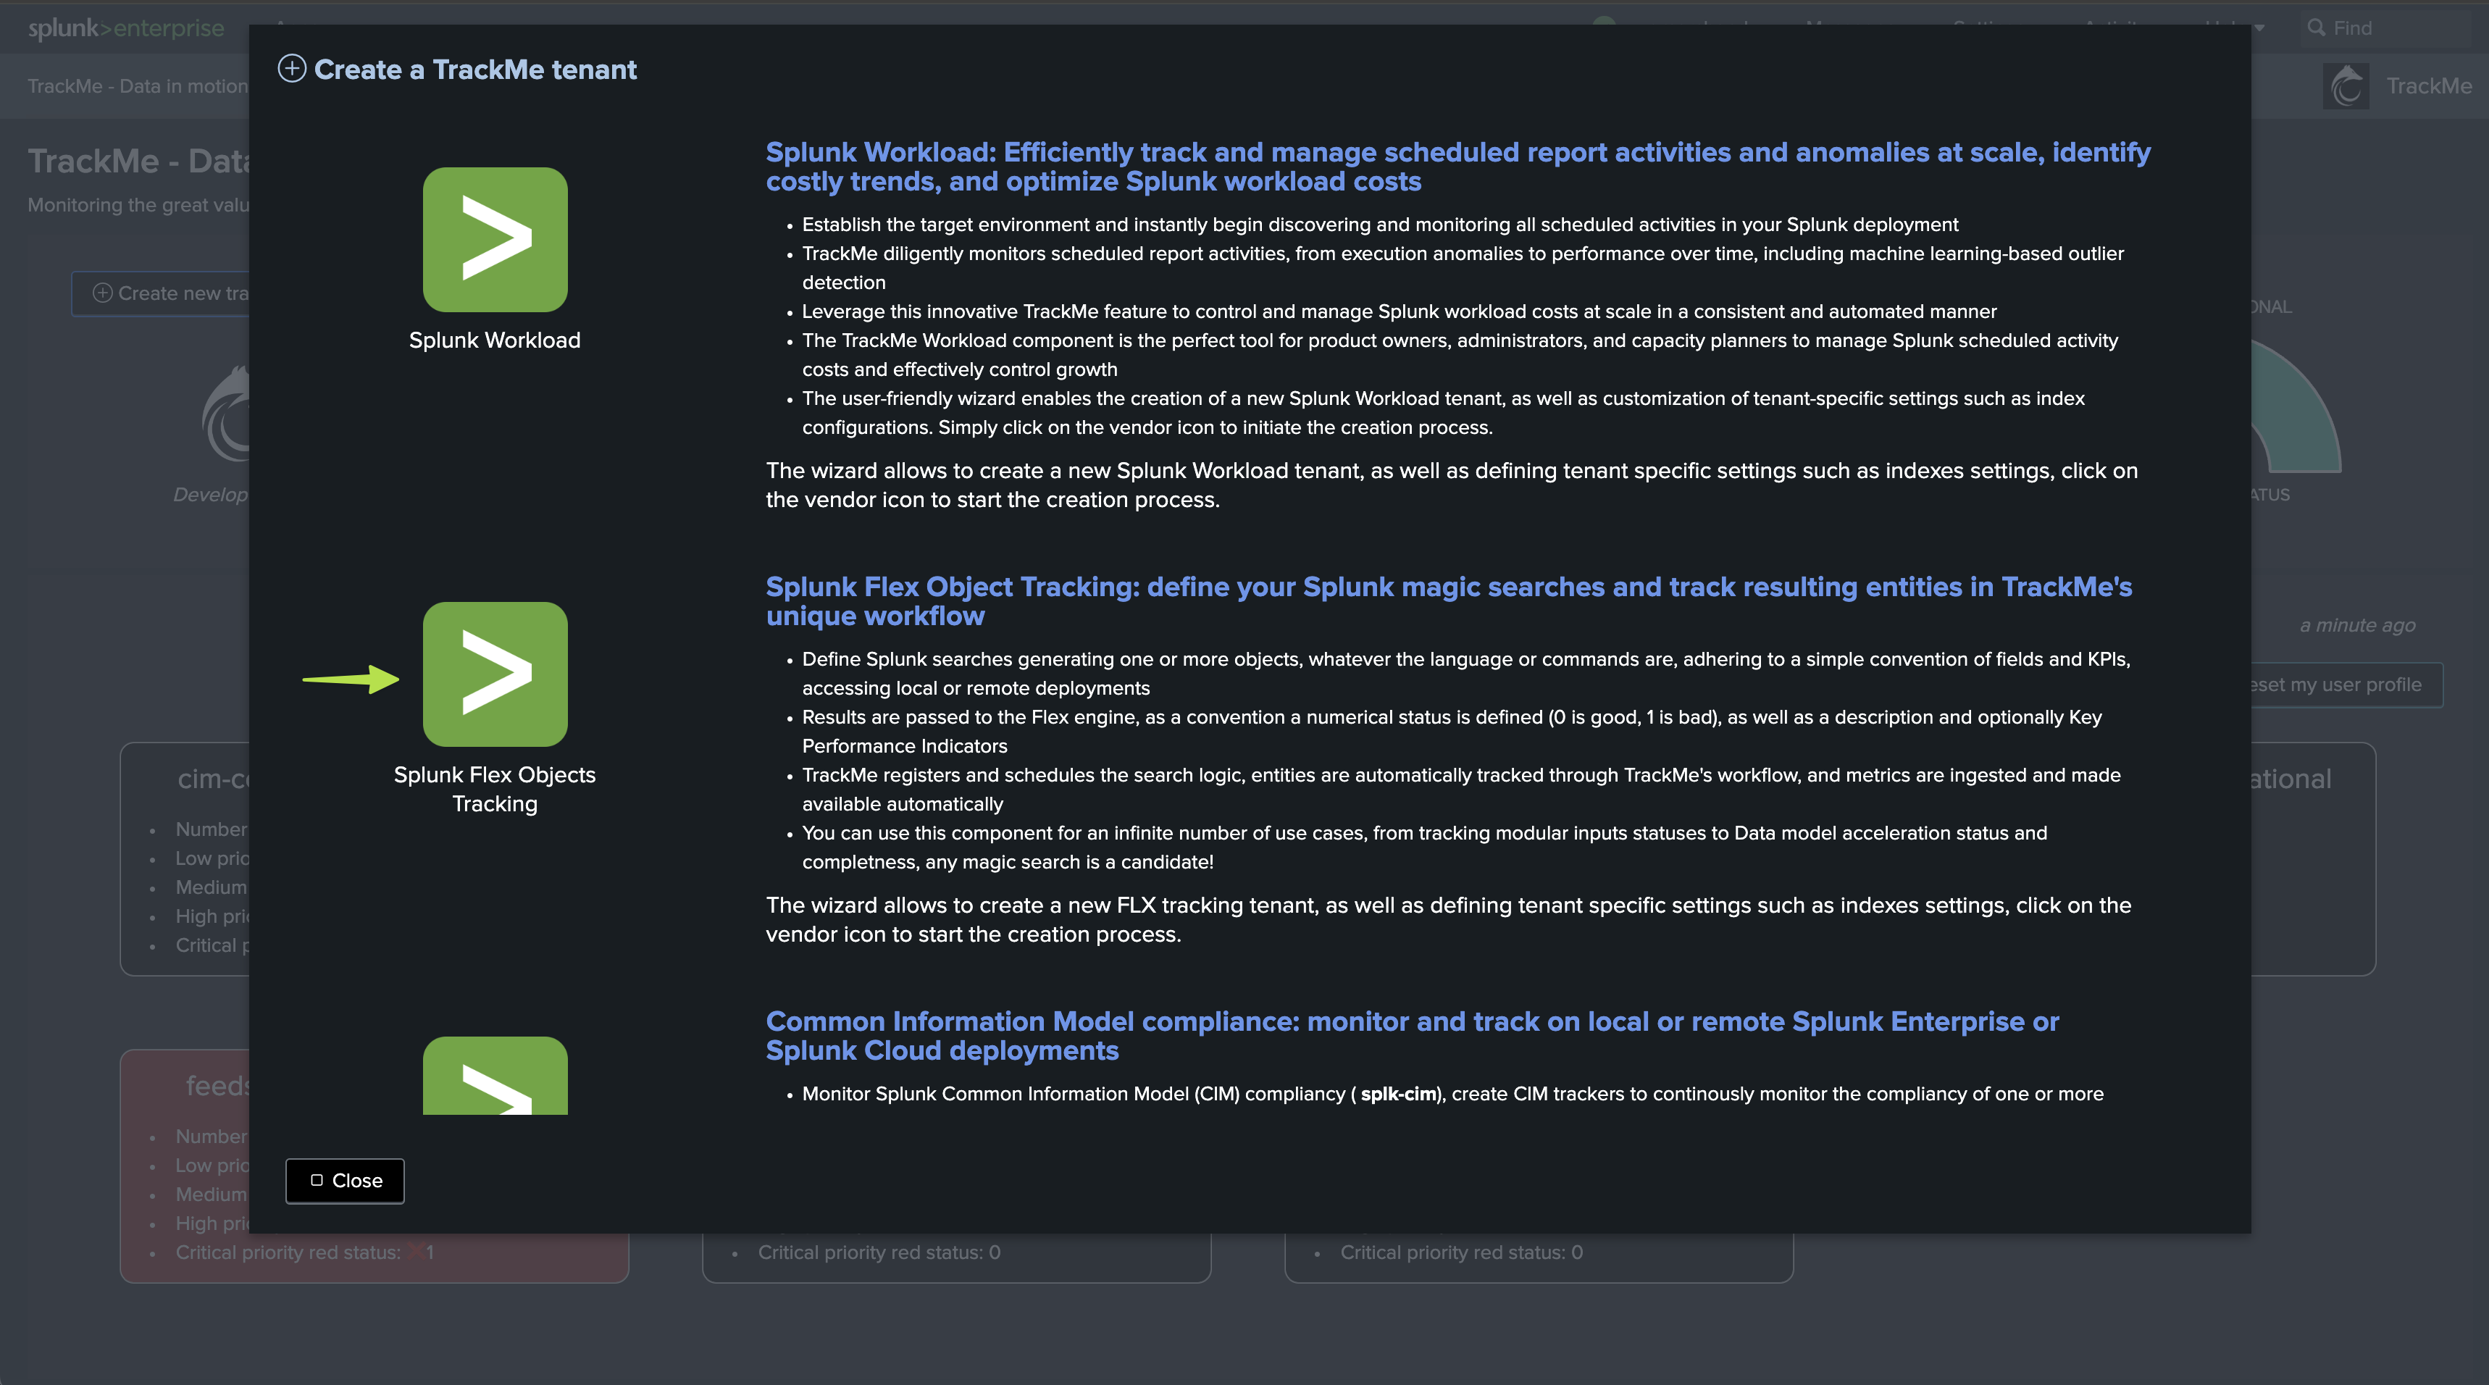2489x1385 pixels.
Task: Click the paragraph about a new Splunk Workload tenant
Action: [x=1451, y=485]
